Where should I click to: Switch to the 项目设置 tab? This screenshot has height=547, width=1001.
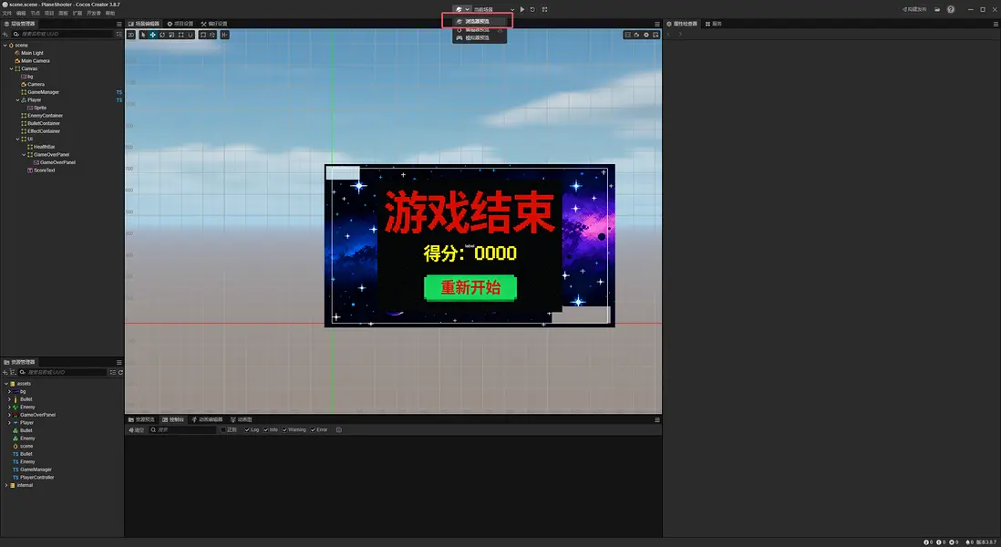tap(180, 24)
